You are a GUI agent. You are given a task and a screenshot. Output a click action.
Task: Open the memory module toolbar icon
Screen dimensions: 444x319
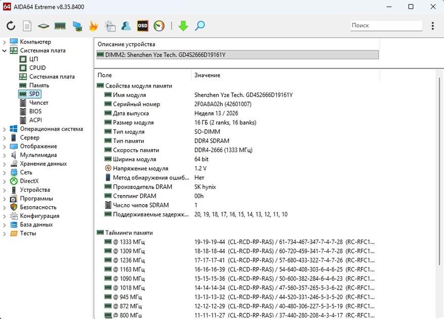[60, 26]
